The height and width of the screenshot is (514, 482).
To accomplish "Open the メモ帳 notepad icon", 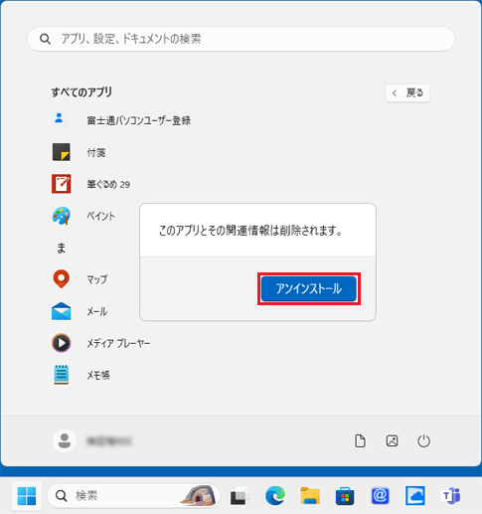I will (x=61, y=375).
